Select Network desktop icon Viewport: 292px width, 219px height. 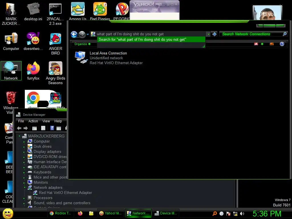(x=11, y=71)
